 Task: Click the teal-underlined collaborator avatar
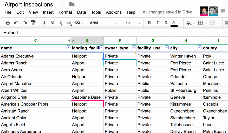[x=213, y=11]
